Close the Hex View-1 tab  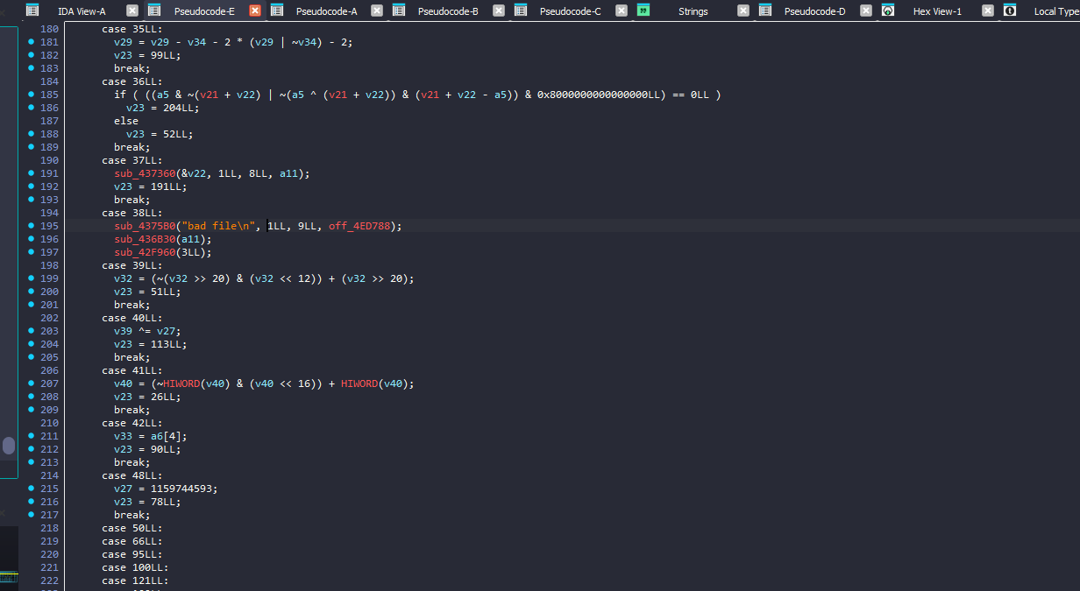[988, 11]
